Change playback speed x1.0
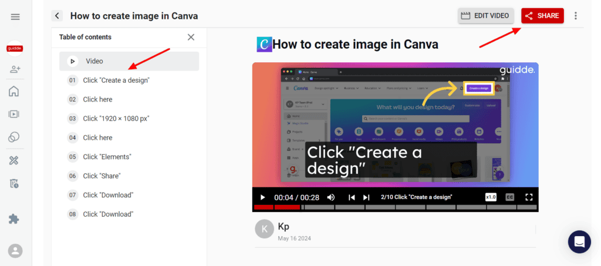601x266 pixels. (491, 197)
